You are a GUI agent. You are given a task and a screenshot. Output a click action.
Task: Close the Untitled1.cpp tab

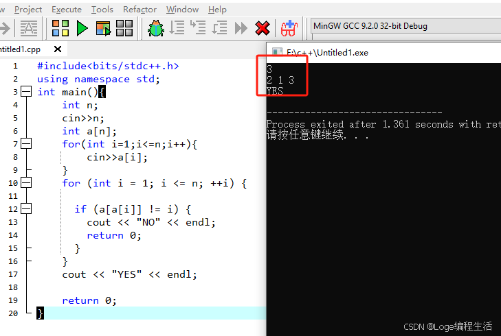coord(58,49)
